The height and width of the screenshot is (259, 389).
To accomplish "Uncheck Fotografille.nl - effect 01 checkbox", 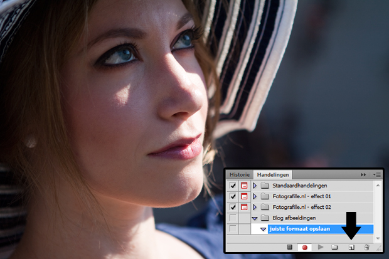I will (233, 196).
